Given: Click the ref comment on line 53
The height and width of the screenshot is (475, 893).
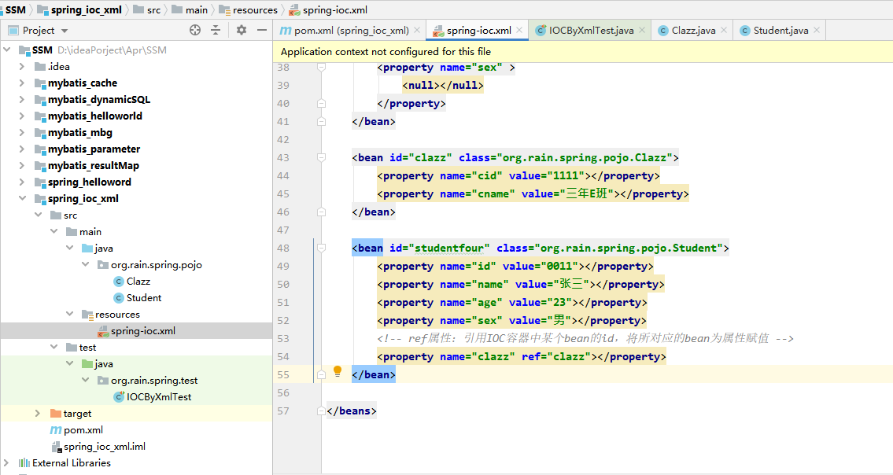Looking at the screenshot, I should click(585, 338).
